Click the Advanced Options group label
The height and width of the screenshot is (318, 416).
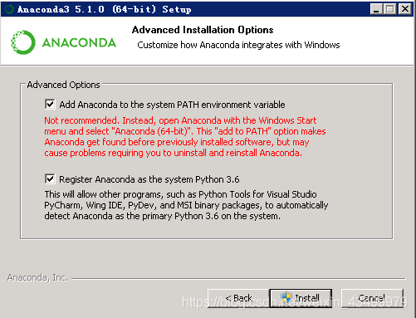pos(63,85)
